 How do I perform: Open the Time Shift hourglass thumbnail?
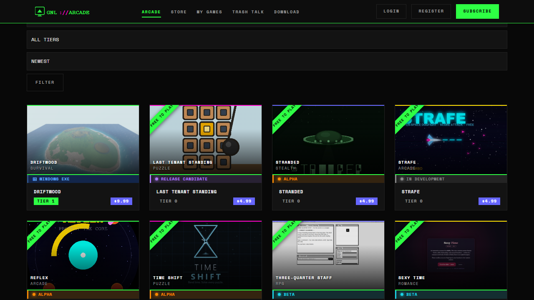click(206, 255)
